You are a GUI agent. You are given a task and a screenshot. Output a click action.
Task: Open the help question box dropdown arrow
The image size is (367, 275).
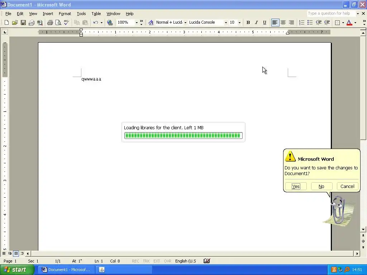358,14
